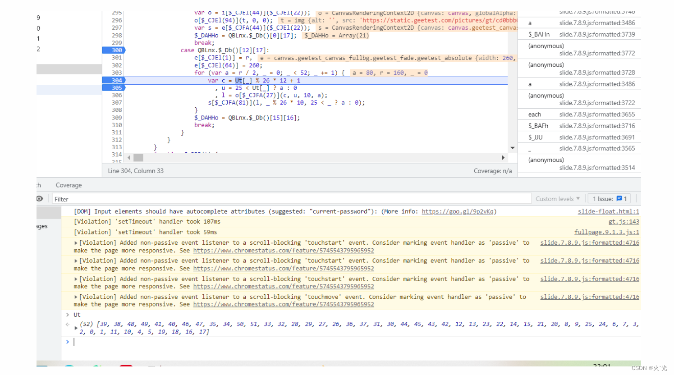This screenshot has width=674, height=375.
Task: Expand the (52) array output
Action: tap(76, 328)
